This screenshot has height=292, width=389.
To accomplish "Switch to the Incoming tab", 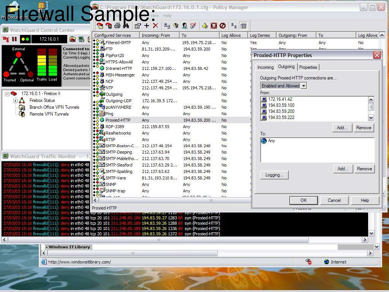I will 265,67.
